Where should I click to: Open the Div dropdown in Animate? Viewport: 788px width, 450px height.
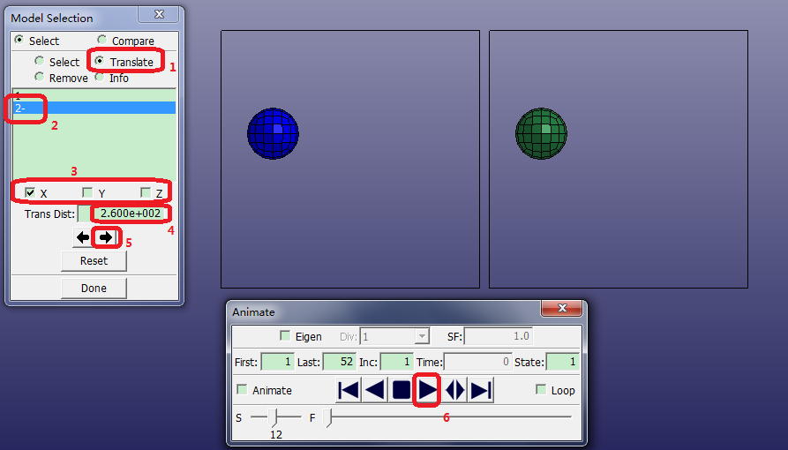(x=422, y=336)
